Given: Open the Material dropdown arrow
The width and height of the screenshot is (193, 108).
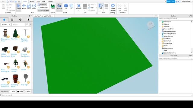Looking at the screenshot, I should pyautogui.click(x=79, y=11).
